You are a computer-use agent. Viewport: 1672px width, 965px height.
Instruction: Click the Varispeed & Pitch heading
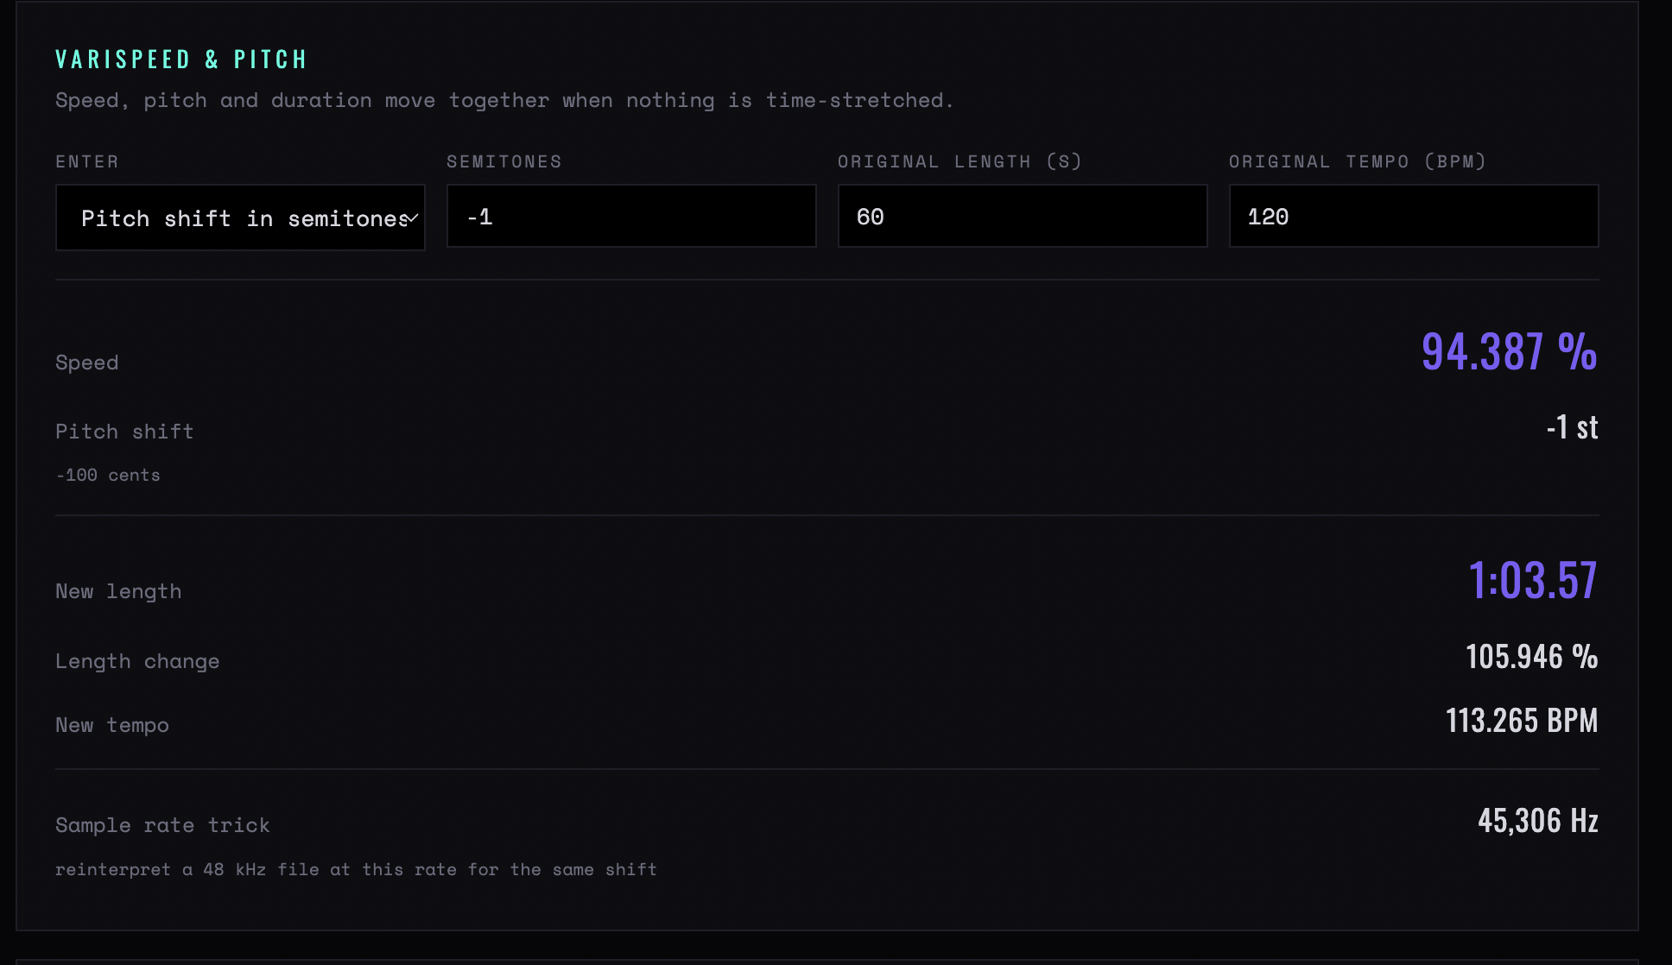pyautogui.click(x=181, y=60)
